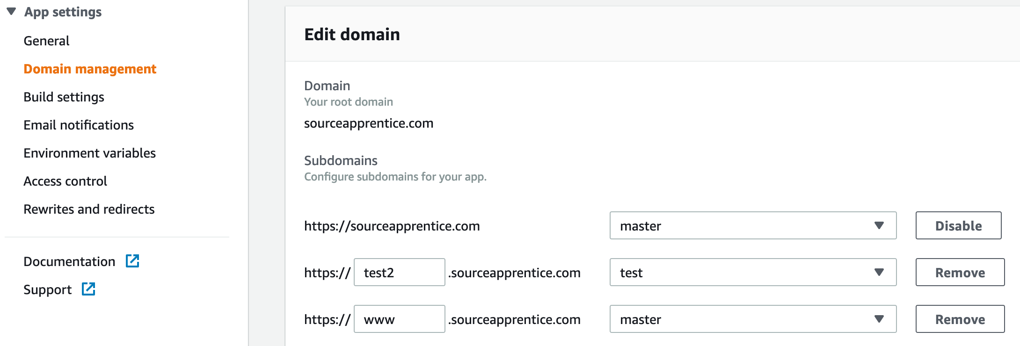Click the Documentation external link icon
The height and width of the screenshot is (346, 1020).
(x=132, y=261)
